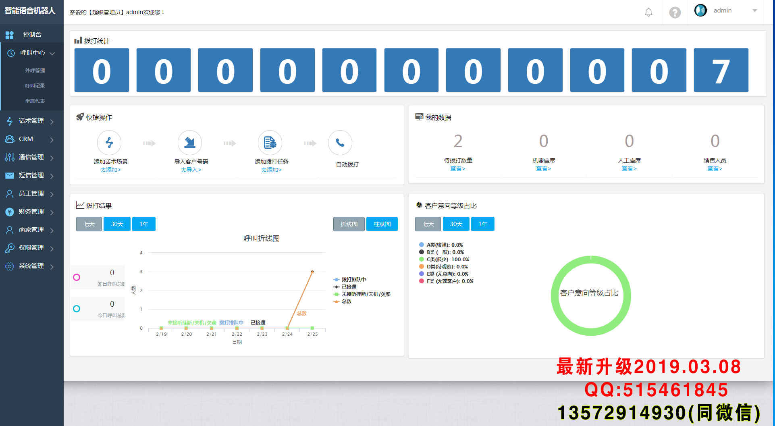
Task: Click the admin avatar image
Action: 700,10
